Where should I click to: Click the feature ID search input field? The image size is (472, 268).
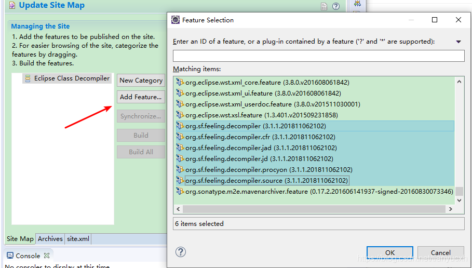pyautogui.click(x=318, y=56)
